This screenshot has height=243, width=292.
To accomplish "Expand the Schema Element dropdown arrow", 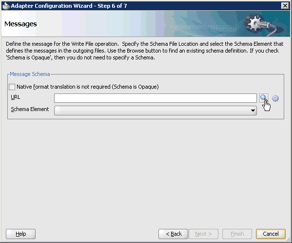I will (253, 111).
